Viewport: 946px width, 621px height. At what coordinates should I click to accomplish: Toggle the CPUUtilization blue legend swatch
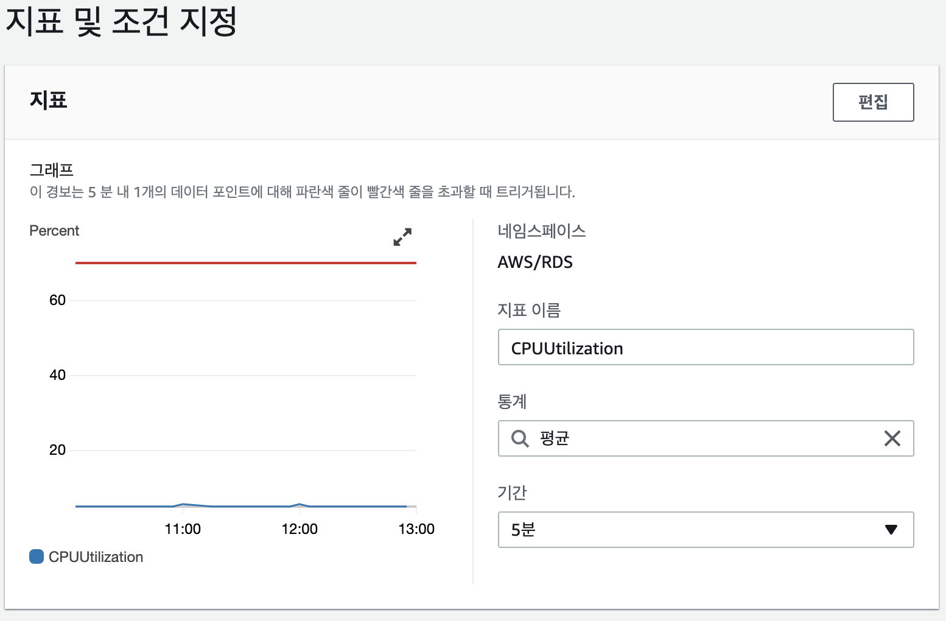tap(37, 556)
